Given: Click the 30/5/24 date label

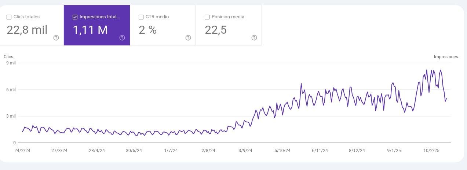Looking at the screenshot, I should click(x=134, y=151).
